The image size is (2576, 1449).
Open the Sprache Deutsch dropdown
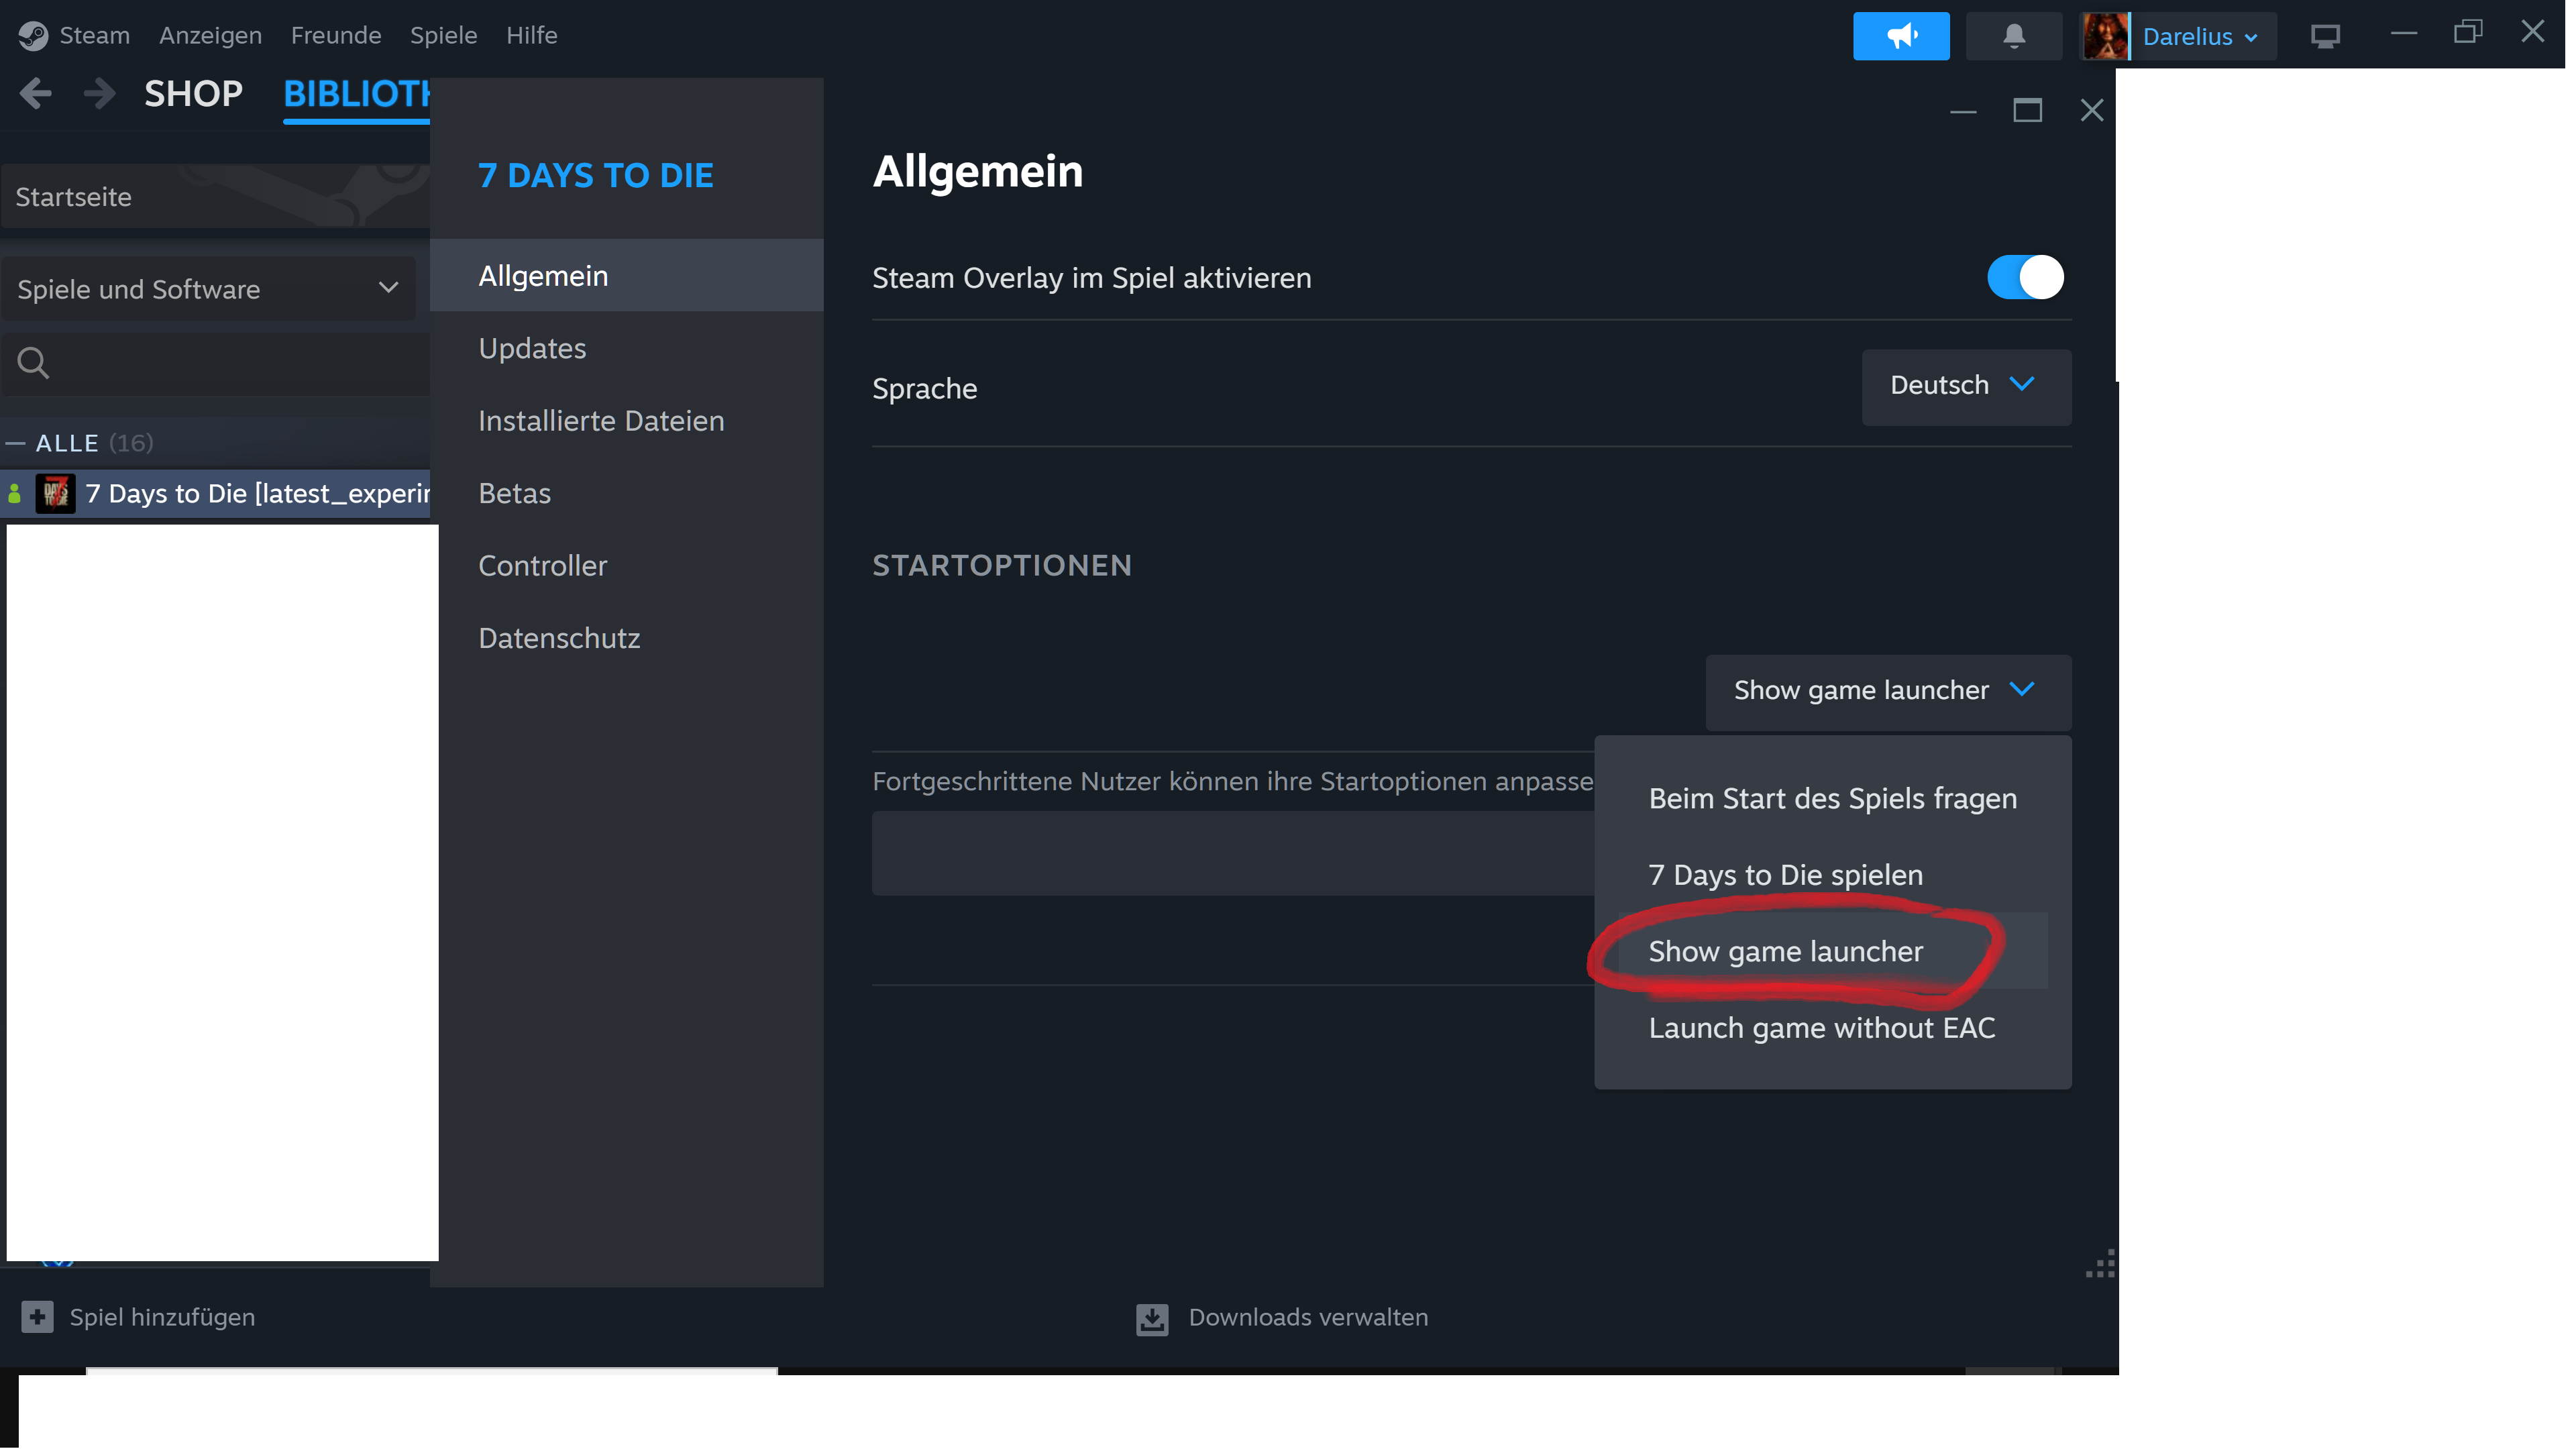(x=1966, y=386)
